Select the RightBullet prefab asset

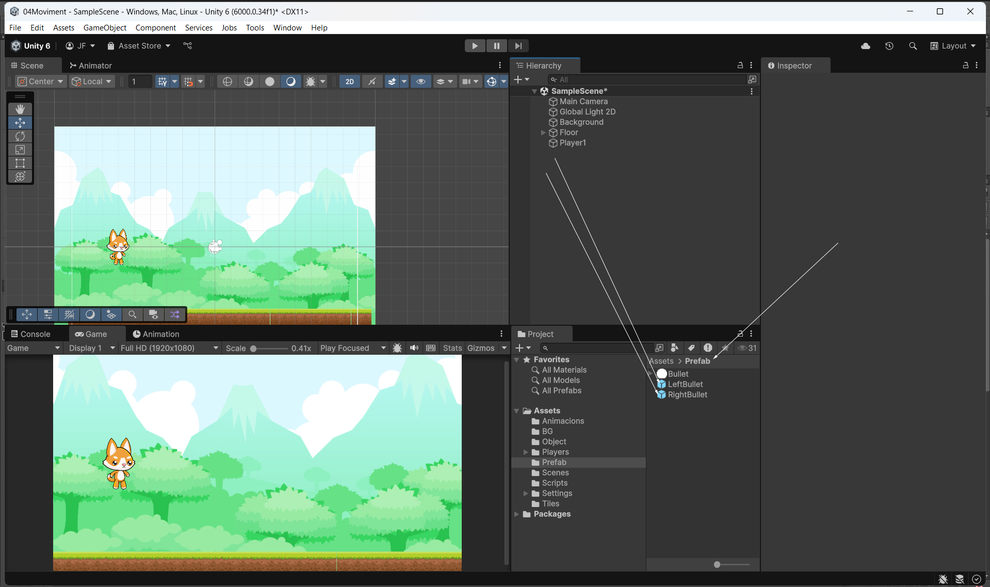(x=687, y=395)
